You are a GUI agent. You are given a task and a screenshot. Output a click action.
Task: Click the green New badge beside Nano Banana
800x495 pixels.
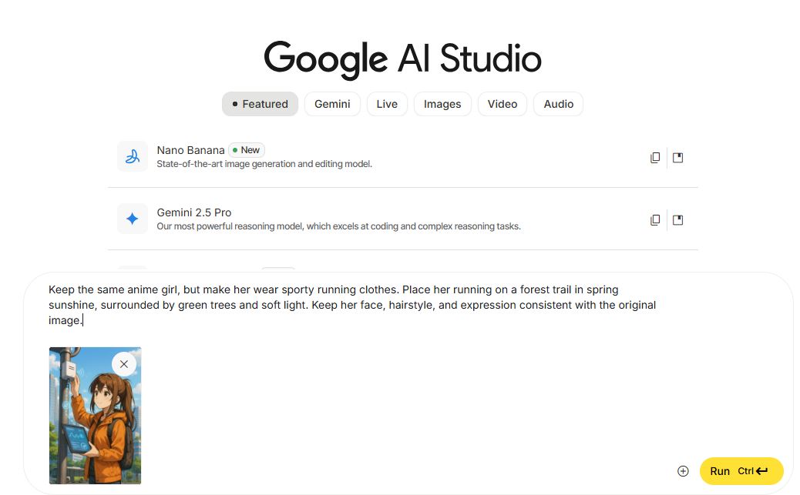247,150
